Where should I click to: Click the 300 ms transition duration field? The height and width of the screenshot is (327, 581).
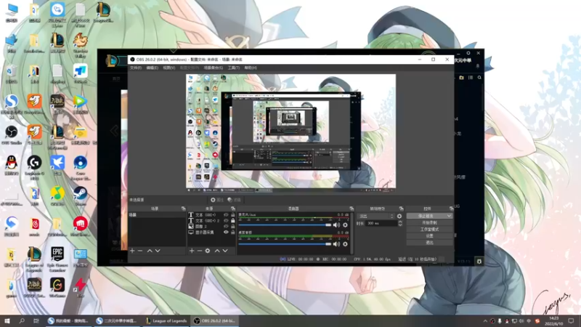[381, 224]
